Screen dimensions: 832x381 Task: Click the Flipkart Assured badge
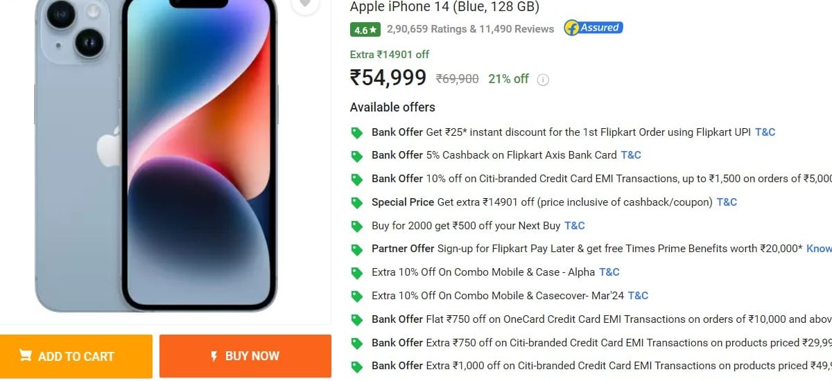[593, 28]
